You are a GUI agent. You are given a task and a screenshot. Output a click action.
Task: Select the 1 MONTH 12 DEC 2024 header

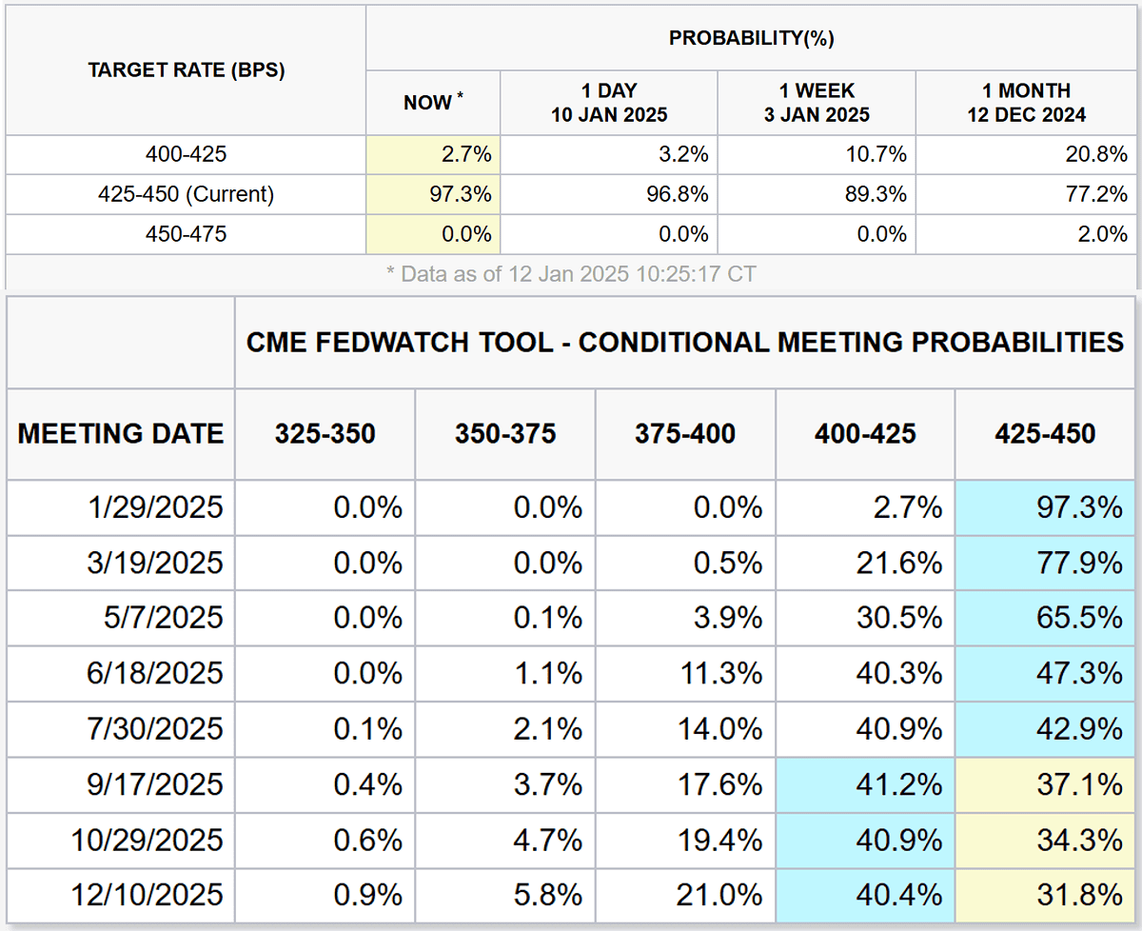pyautogui.click(x=1026, y=103)
